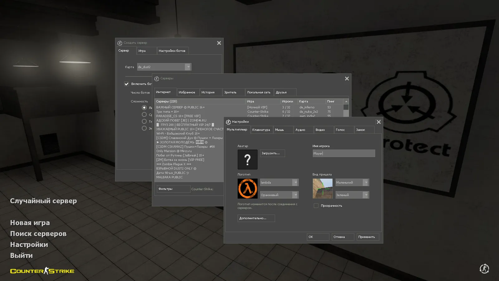Switch to the Избранное server tab
Image resolution: width=499 pixels, height=281 pixels.
coord(188,92)
